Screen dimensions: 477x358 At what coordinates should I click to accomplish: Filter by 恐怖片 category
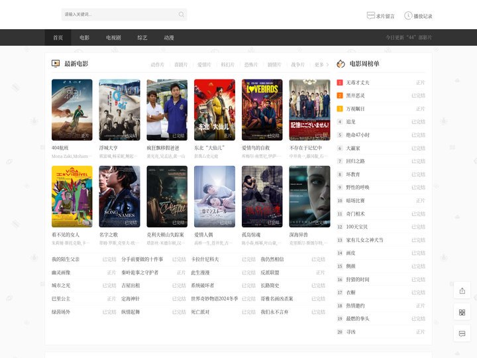[251, 64]
